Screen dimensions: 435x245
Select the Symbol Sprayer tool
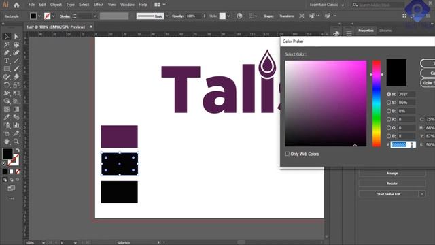[7, 125]
